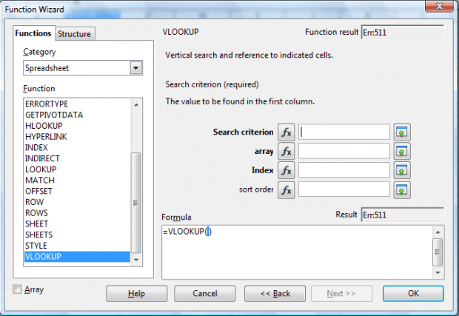The image size is (459, 316).
Task: Click the Formula box scrollbar handle
Action: pyautogui.click(x=438, y=252)
